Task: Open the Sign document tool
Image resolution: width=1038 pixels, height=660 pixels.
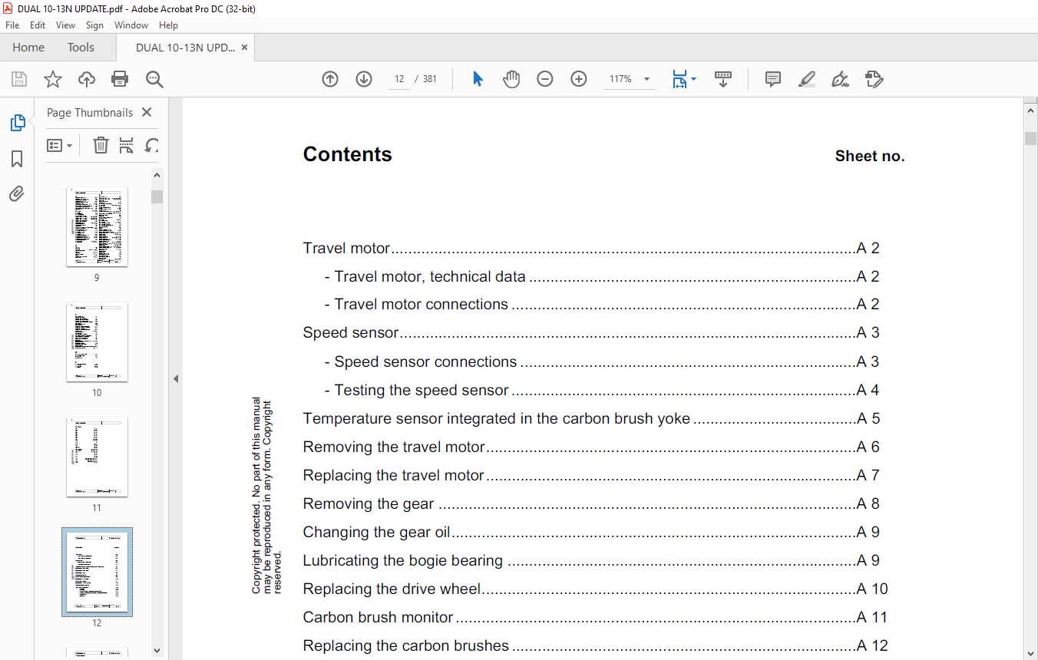Action: click(841, 79)
